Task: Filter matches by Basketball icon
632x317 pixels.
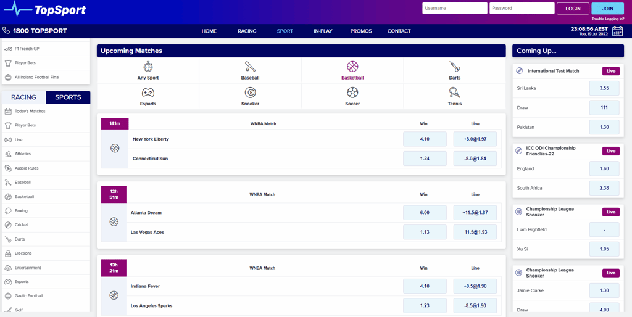Action: (x=352, y=67)
